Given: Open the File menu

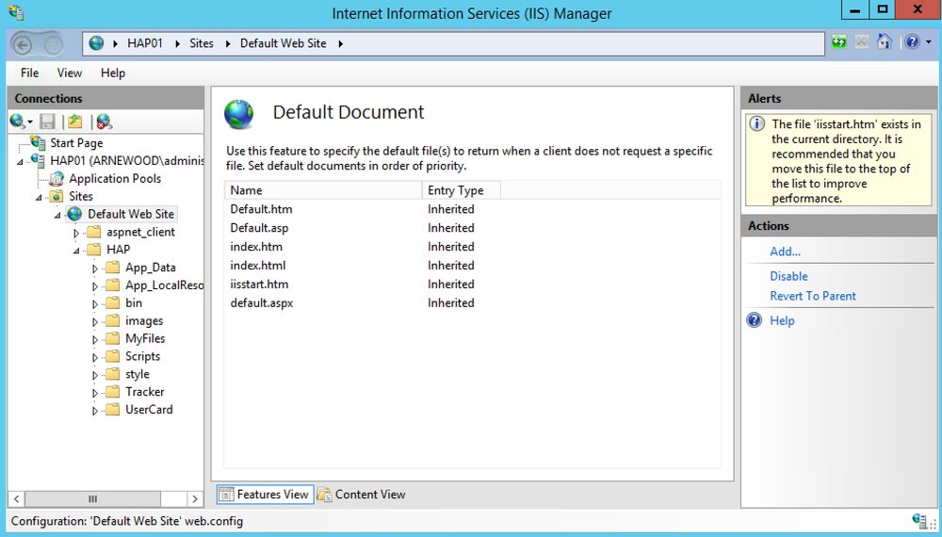Looking at the screenshot, I should (29, 73).
